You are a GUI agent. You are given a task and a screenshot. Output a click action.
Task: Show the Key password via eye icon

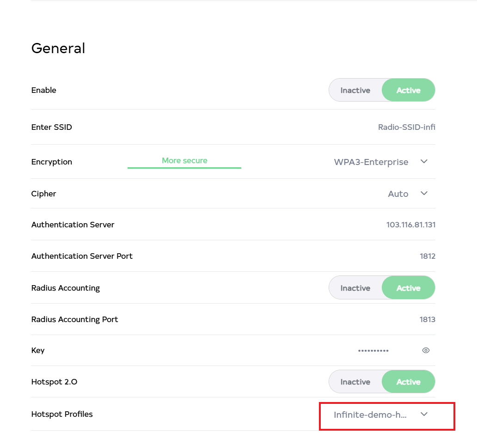coord(426,350)
